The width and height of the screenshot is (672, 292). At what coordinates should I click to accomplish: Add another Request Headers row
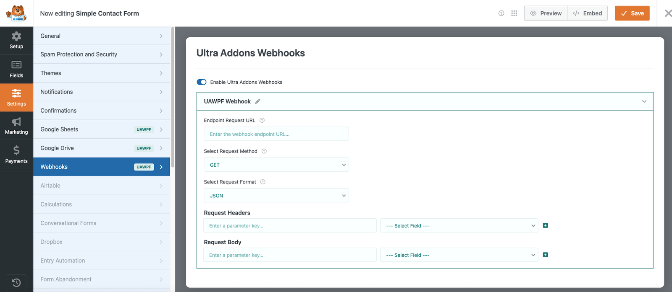[545, 225]
